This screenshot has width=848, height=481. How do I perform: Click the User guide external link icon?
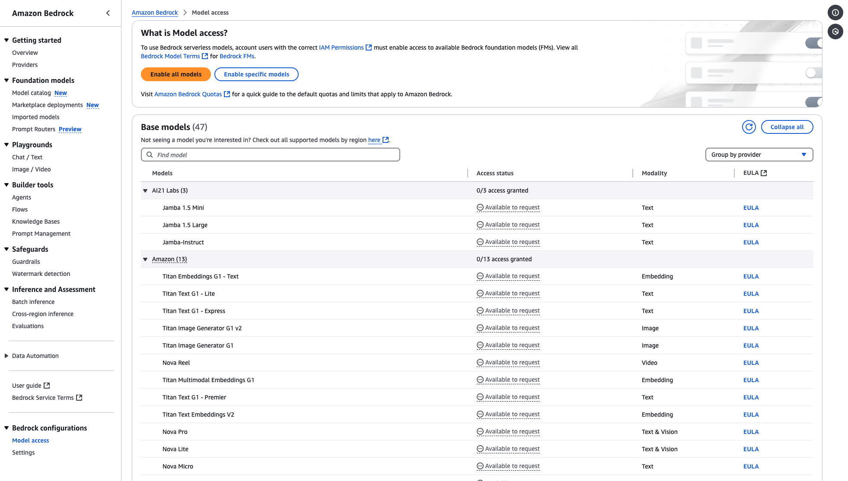[x=47, y=386]
